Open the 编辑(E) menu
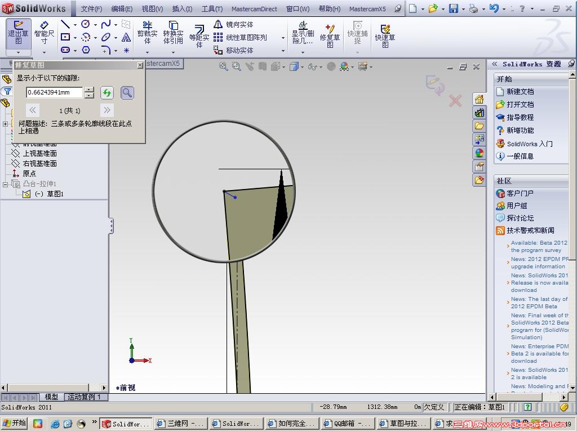 tap(122, 8)
